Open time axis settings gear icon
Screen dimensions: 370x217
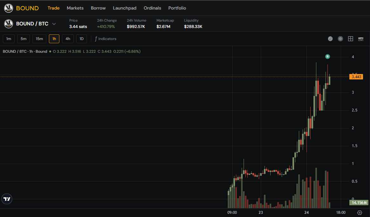[x=360, y=213]
